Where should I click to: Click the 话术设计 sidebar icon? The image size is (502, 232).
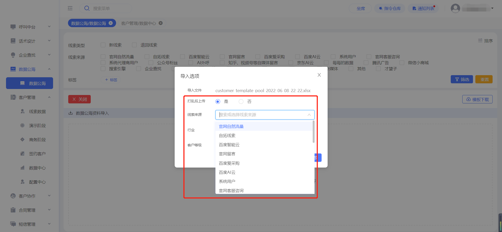pos(13,41)
